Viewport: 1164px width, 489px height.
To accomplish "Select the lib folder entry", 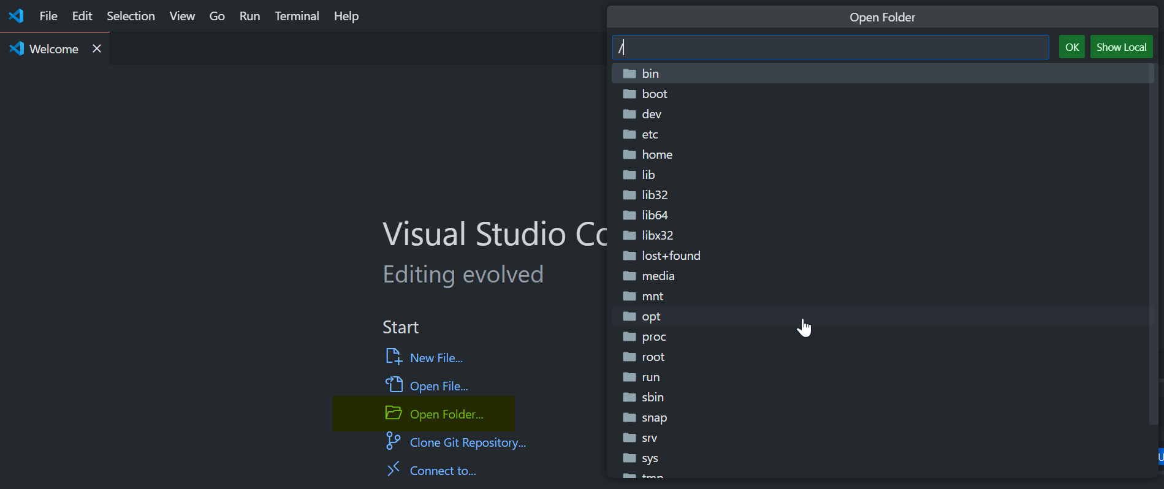I will click(883, 175).
